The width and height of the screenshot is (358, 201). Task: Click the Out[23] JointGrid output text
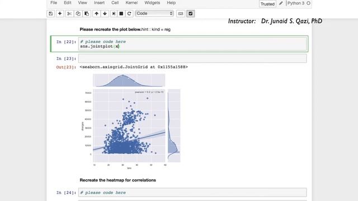(134, 67)
